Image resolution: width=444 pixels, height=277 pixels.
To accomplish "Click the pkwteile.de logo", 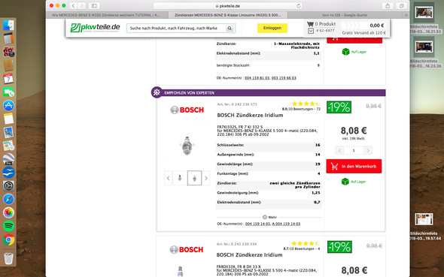I will tap(95, 28).
